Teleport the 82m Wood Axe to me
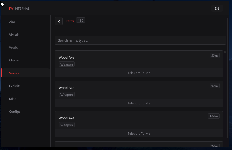The image size is (232, 150). (139, 73)
